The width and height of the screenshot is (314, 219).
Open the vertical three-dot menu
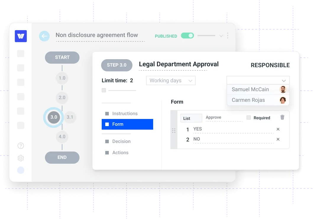point(228,36)
